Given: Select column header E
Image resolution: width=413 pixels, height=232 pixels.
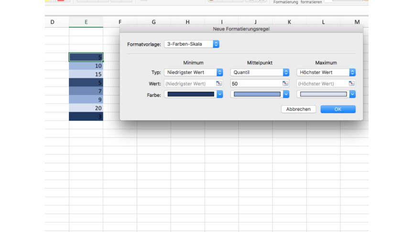Looking at the screenshot, I should (86, 22).
